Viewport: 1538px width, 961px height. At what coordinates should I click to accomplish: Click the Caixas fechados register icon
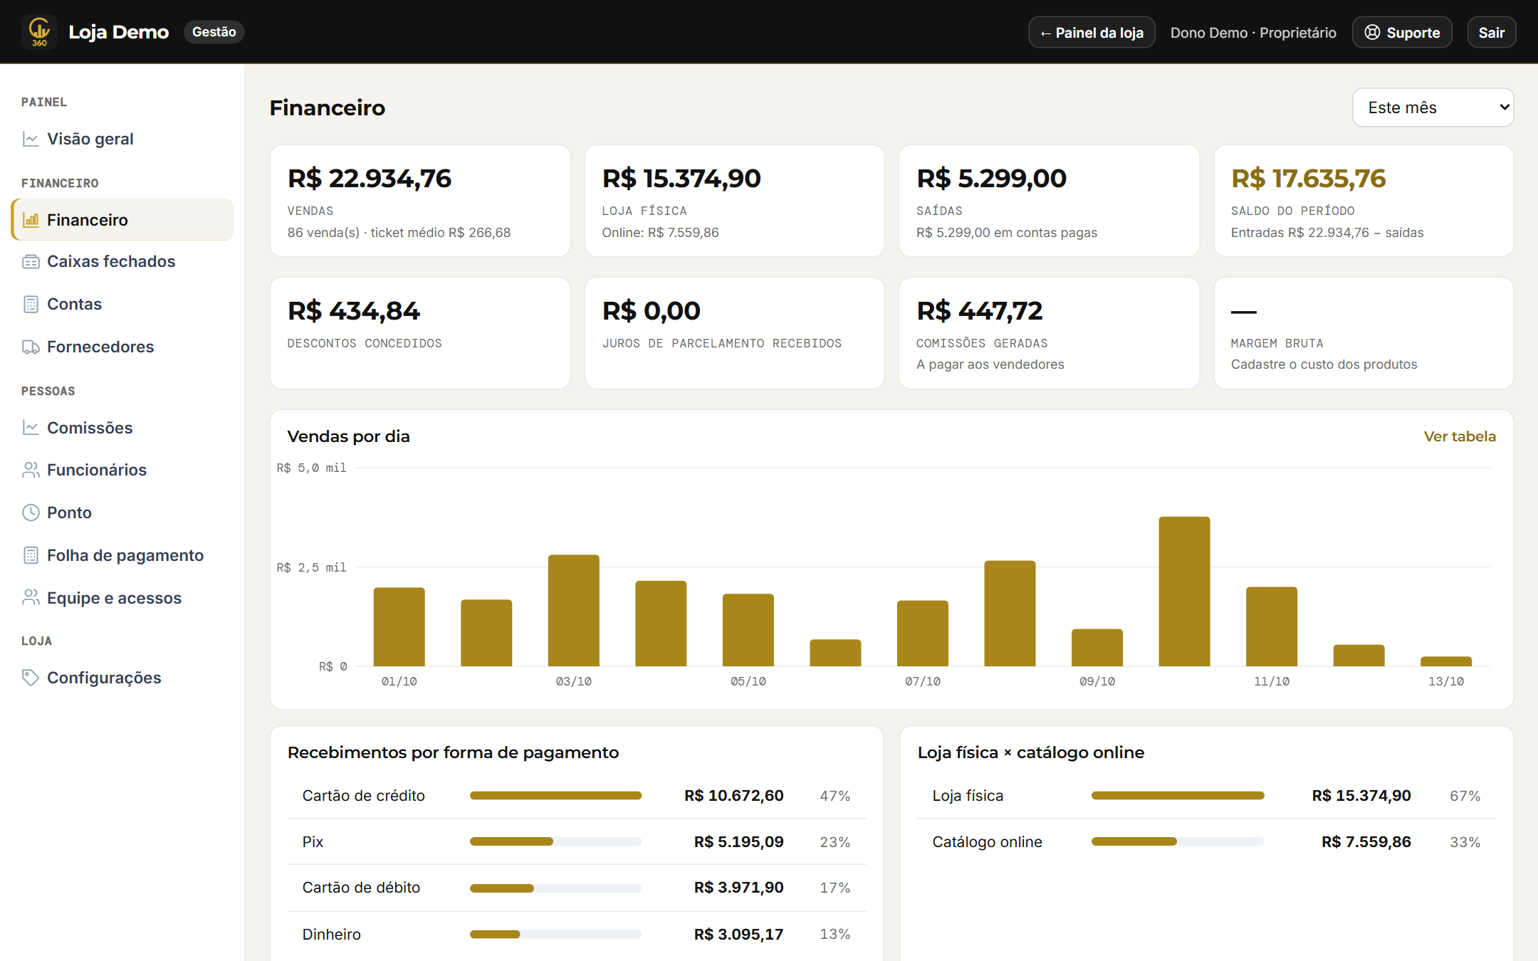pyautogui.click(x=31, y=262)
